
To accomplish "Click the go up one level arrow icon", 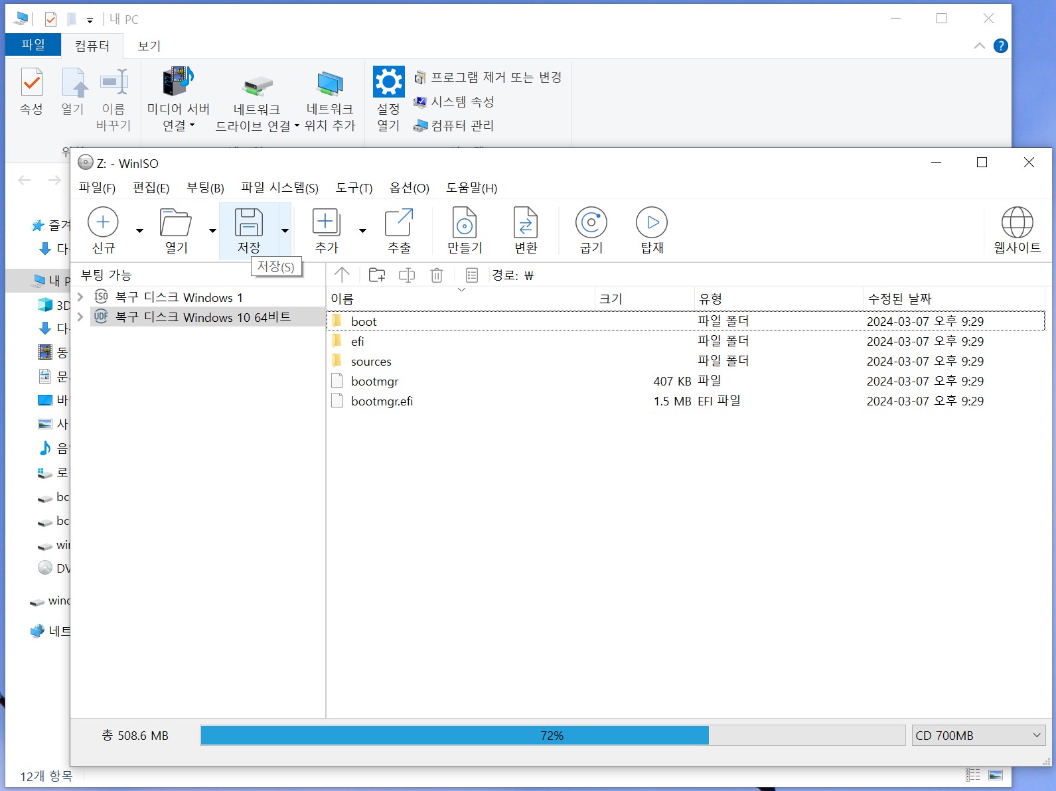I will (x=342, y=275).
